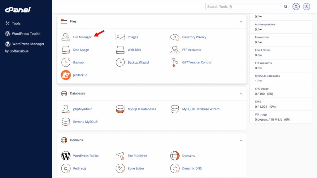Click the CPU Usage statistic label
Viewport: 317px width, 178px height.
click(262, 89)
